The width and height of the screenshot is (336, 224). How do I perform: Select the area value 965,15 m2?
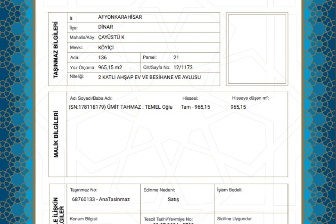coord(110,67)
